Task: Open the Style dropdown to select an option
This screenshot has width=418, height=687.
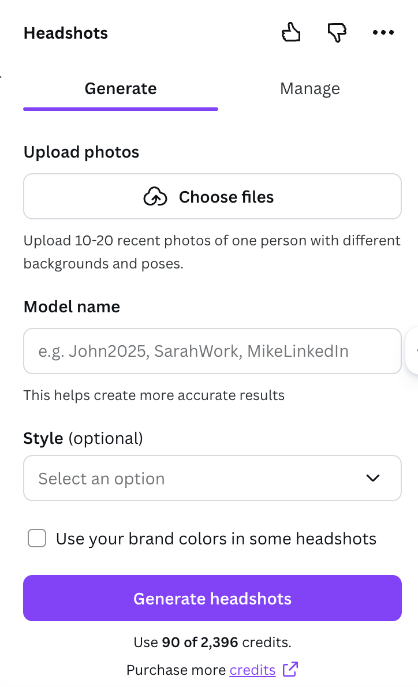Action: click(x=212, y=478)
